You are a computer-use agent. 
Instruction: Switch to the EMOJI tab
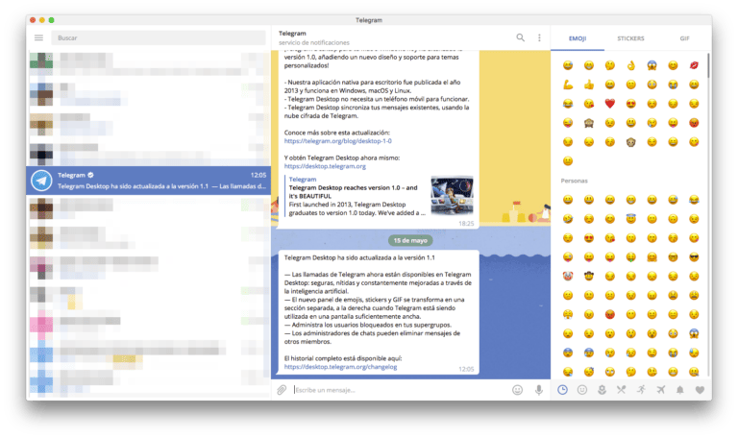coord(578,38)
